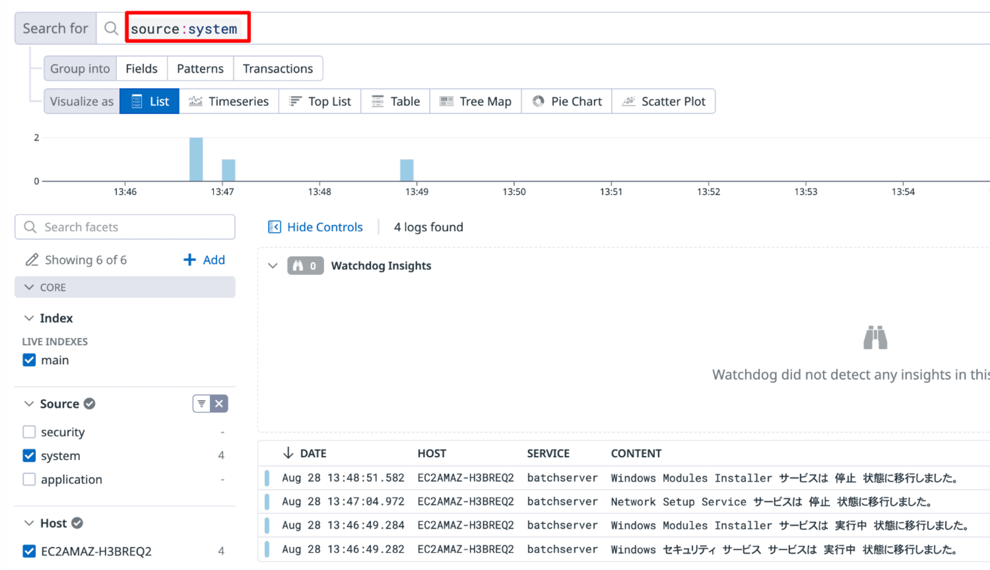Screen dimensions: 990x570
Task: Collapse the Source facet
Action: coord(29,404)
